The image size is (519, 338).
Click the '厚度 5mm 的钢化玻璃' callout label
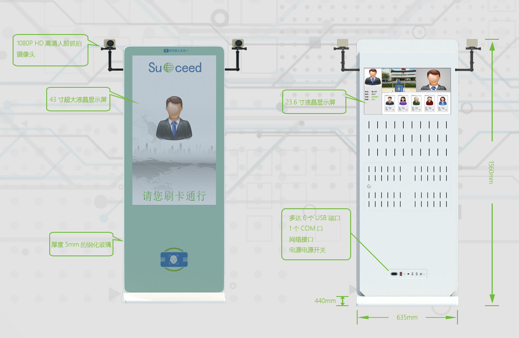click(81, 245)
